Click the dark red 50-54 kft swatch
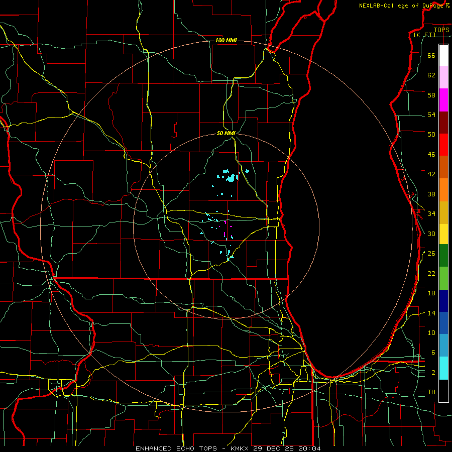Viewport: 452px width, 452px height. point(443,123)
